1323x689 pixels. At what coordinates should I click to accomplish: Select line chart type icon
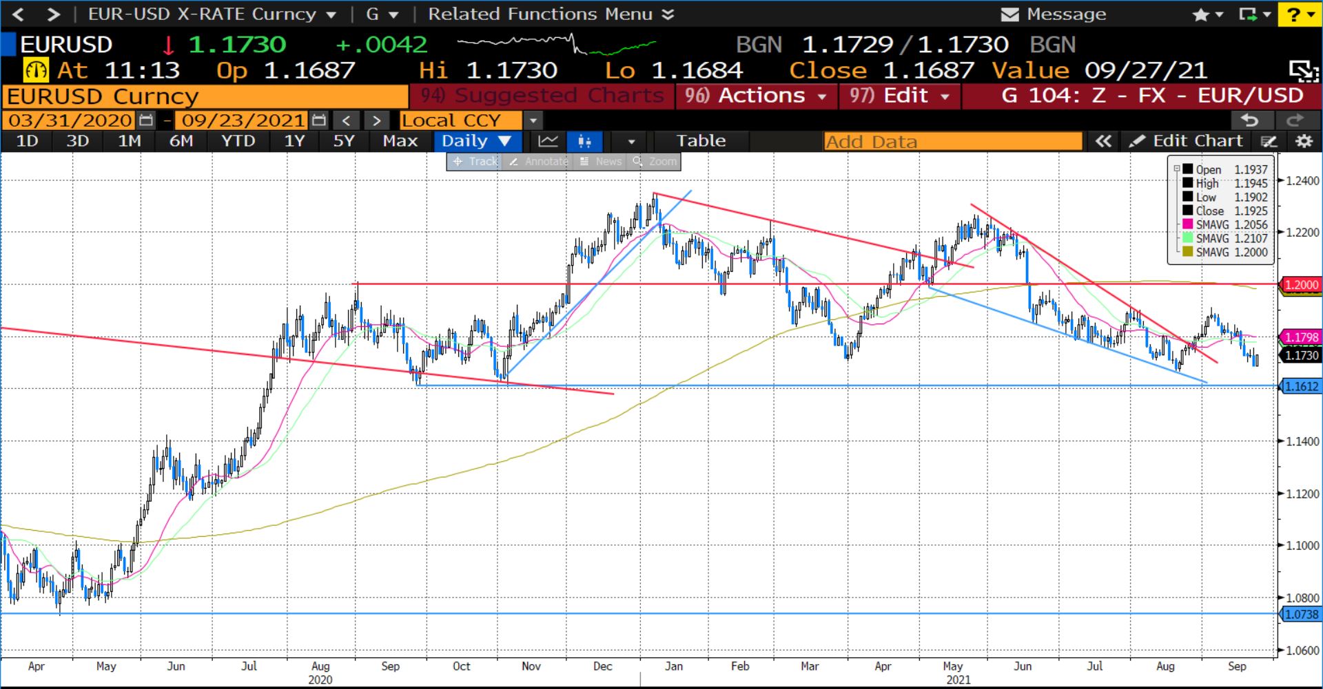(548, 141)
